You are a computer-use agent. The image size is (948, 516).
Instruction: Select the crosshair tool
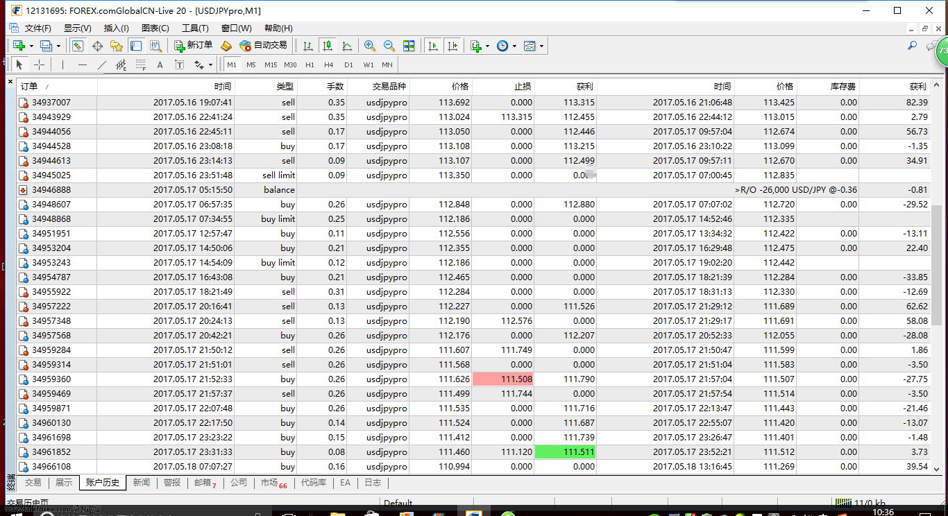(x=40, y=64)
